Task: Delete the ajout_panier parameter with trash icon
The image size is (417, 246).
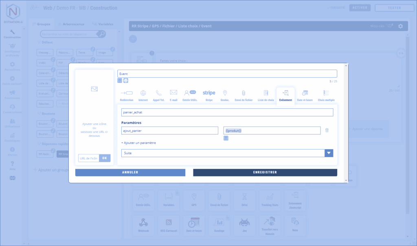Action: 327,130
